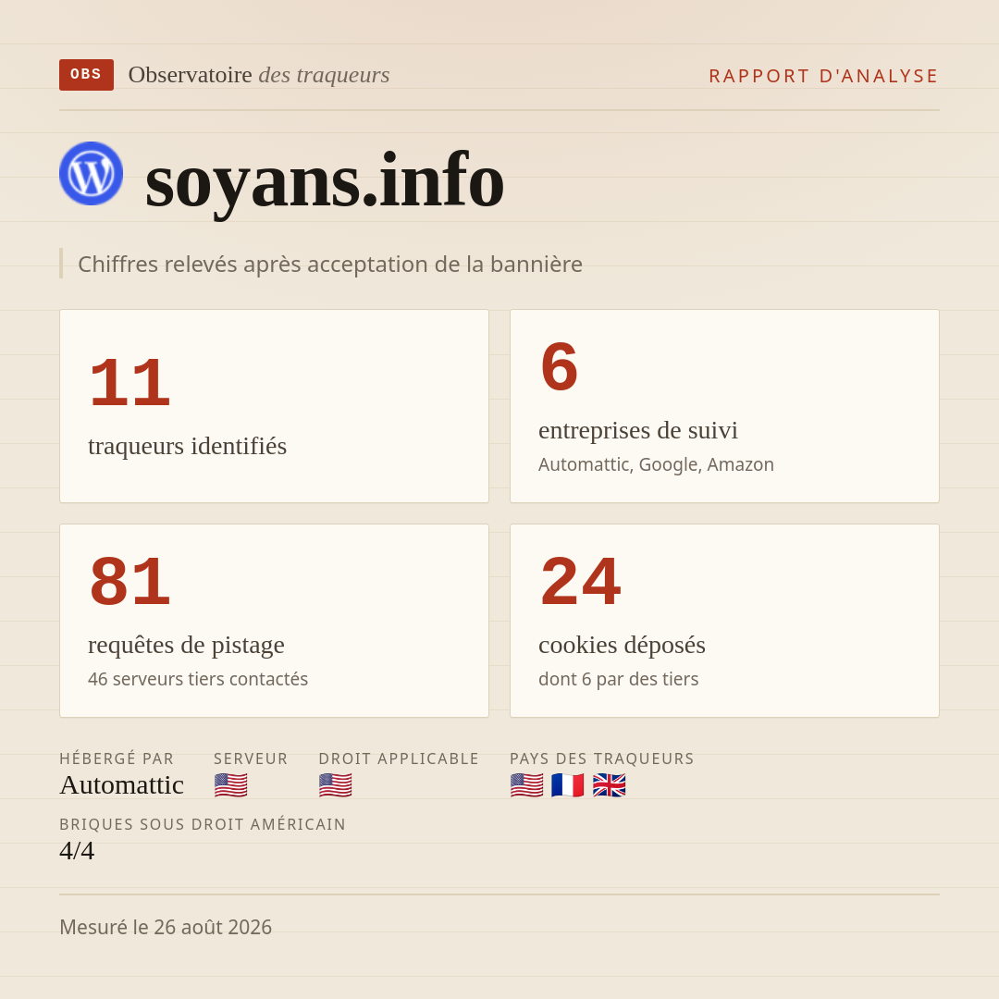Click the Briques sous droit américain label
This screenshot has width=999, height=999.
(x=203, y=824)
